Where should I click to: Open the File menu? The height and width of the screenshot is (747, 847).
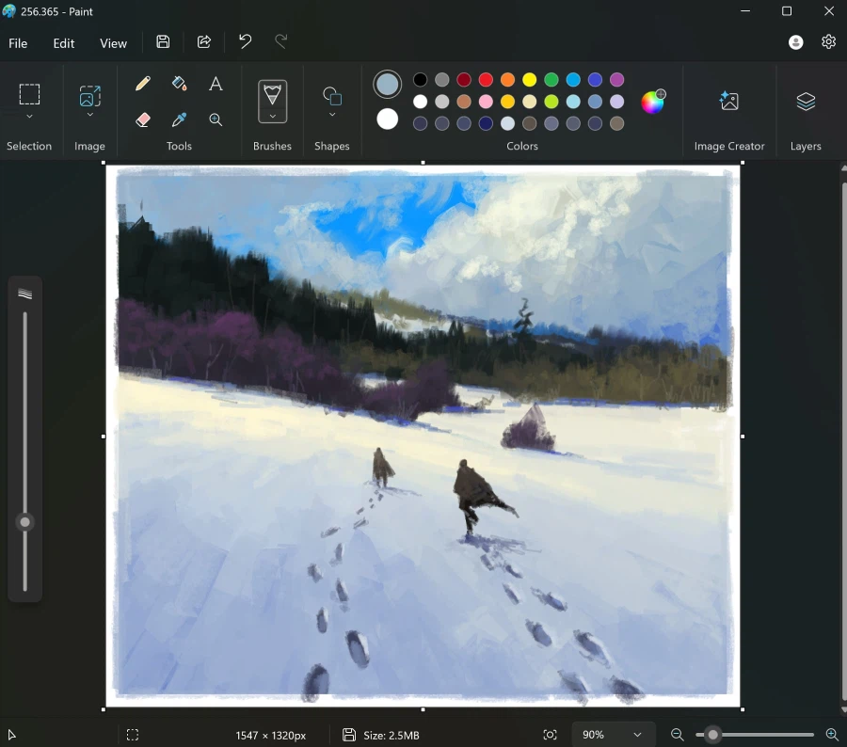pos(18,43)
